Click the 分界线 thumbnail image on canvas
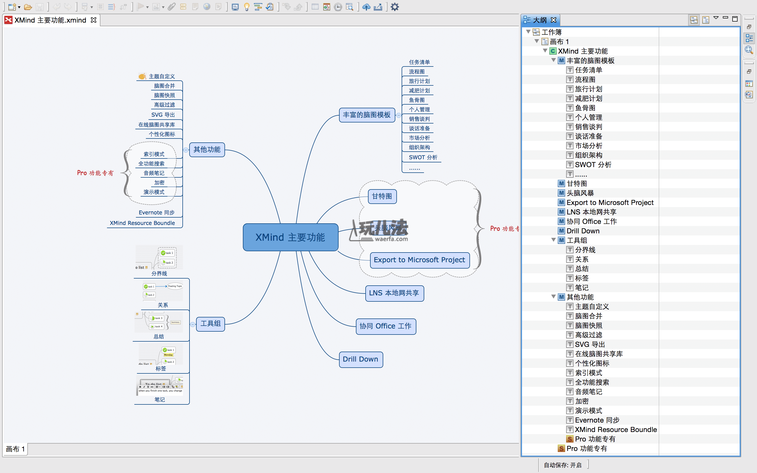The image size is (757, 473). 159,257
